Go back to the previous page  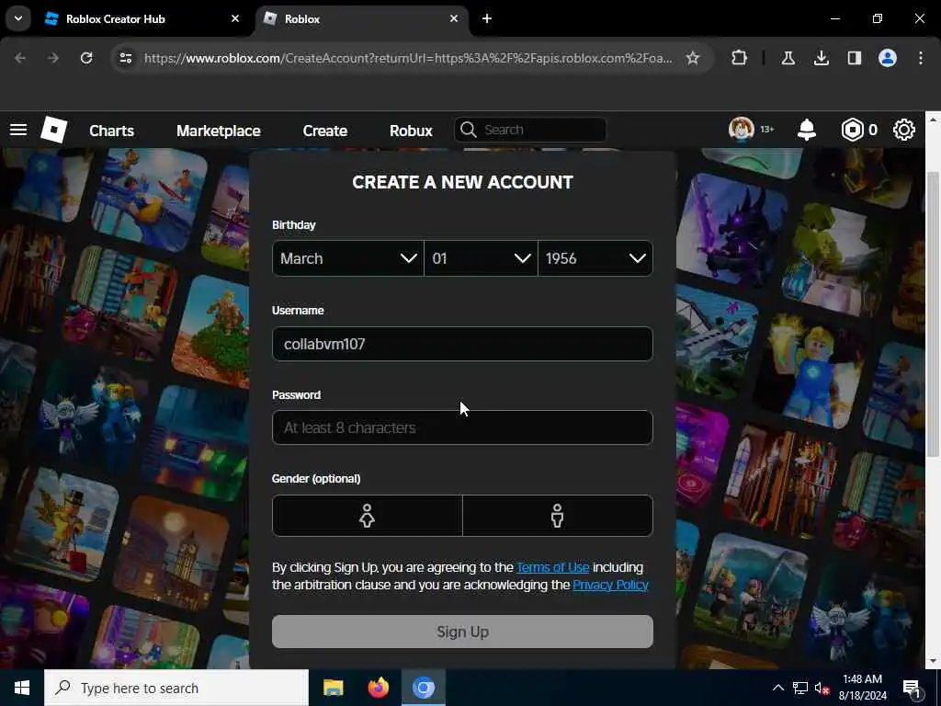click(20, 58)
